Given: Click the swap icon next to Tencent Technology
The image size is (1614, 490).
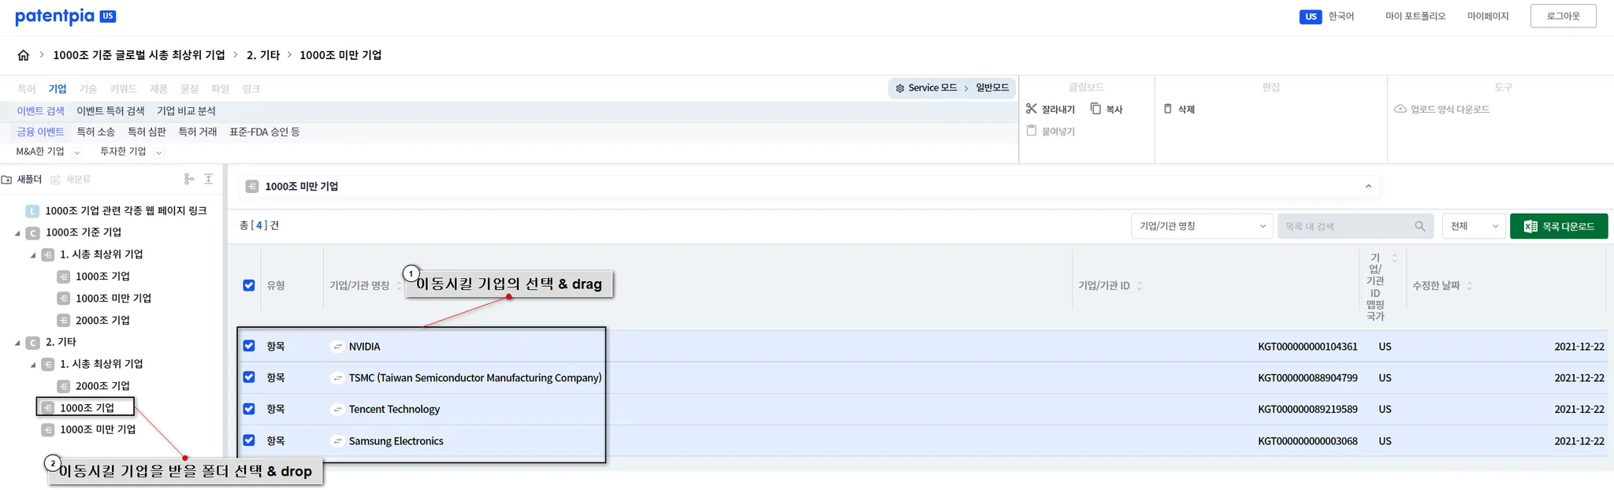Looking at the screenshot, I should (x=337, y=410).
